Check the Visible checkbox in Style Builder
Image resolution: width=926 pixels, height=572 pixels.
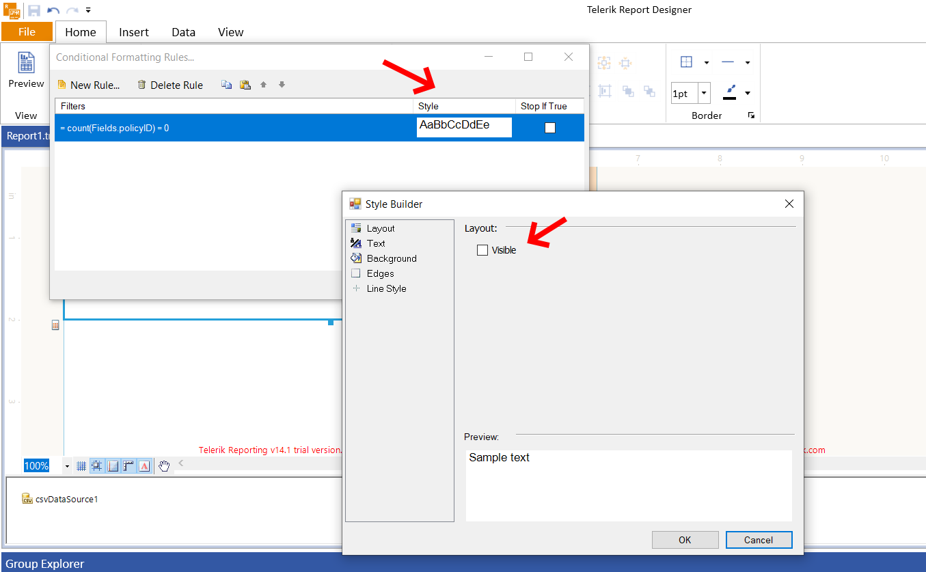[482, 250]
